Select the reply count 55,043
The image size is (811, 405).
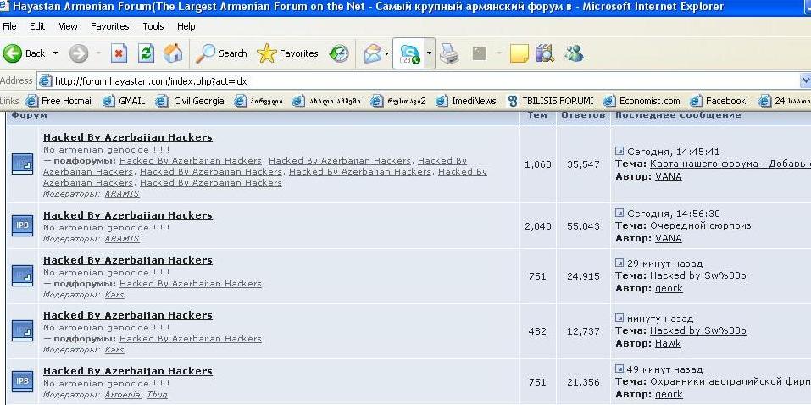[583, 226]
